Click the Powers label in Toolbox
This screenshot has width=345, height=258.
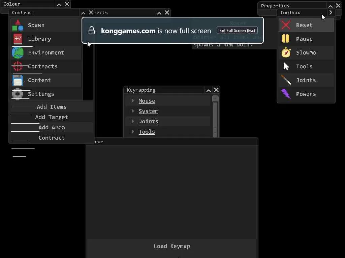[x=306, y=94]
